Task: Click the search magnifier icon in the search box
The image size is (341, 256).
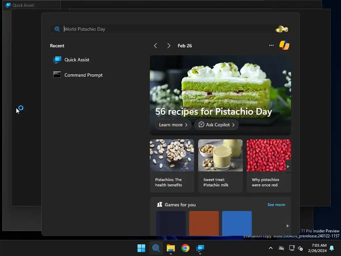Action: (57, 29)
